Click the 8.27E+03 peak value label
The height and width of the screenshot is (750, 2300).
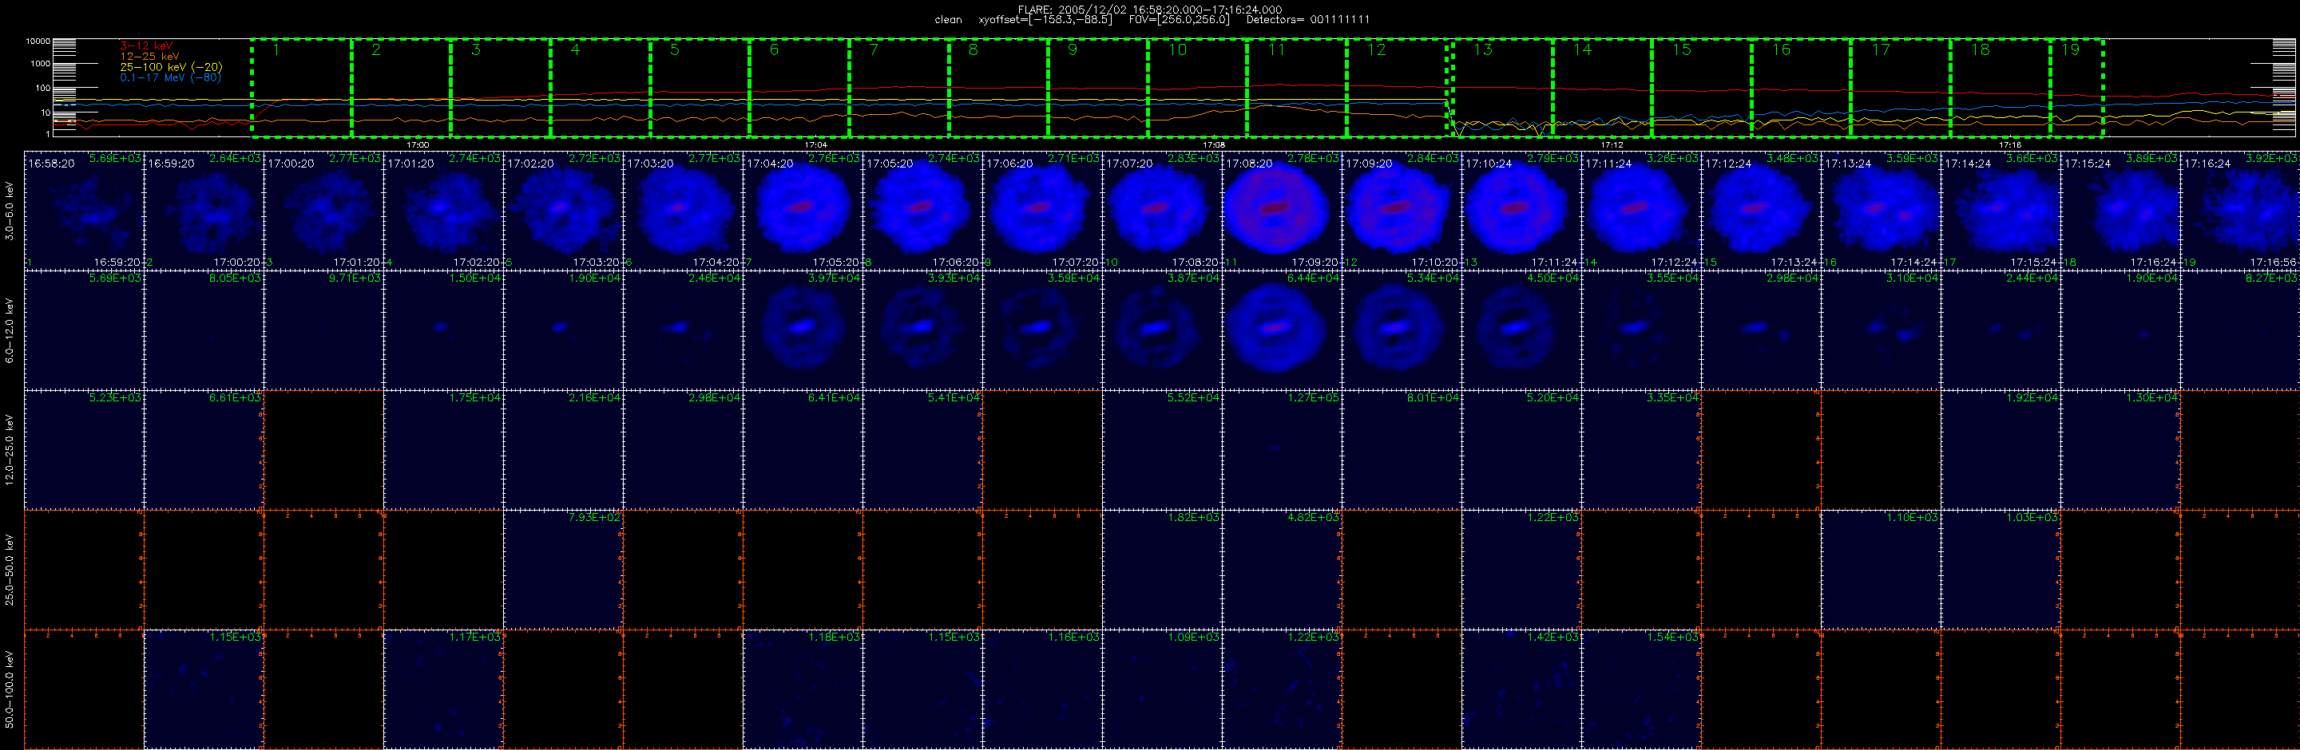point(2272,278)
